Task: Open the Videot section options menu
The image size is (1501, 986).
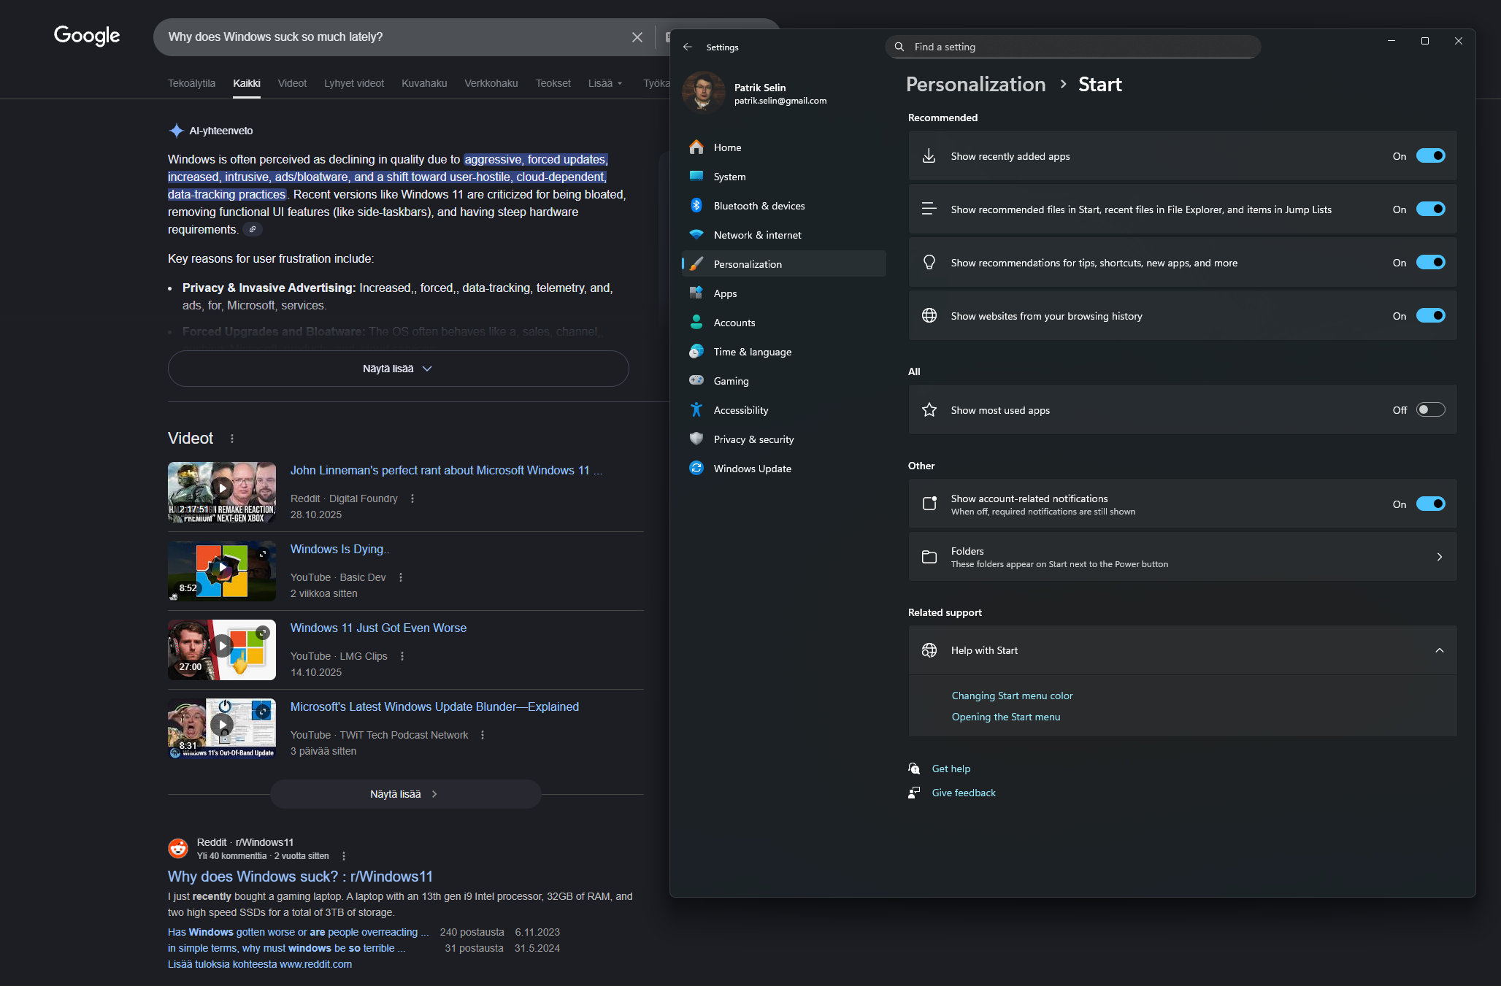Action: tap(232, 439)
